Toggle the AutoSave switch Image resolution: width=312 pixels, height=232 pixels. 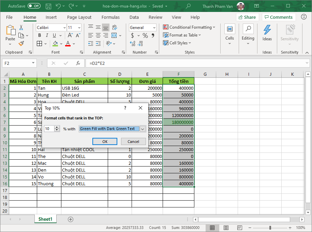[x=34, y=6]
